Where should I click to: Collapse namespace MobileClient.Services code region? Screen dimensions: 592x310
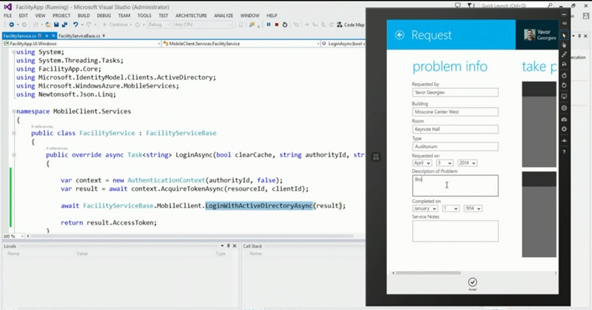click(13, 111)
